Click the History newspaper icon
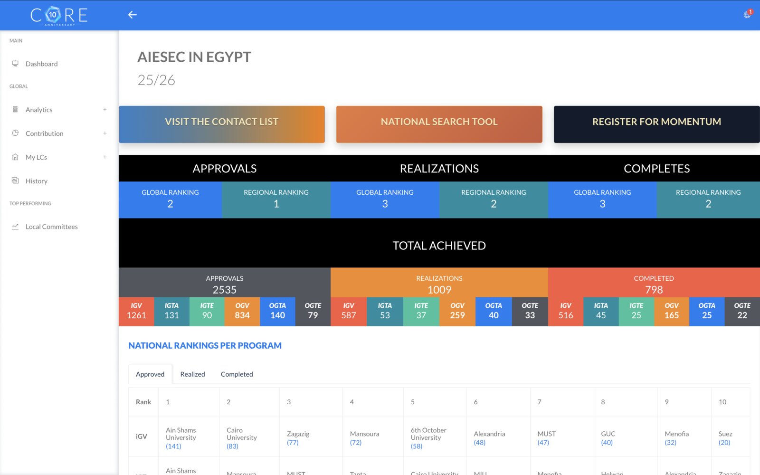Screen dimensions: 760x475 (15, 180)
